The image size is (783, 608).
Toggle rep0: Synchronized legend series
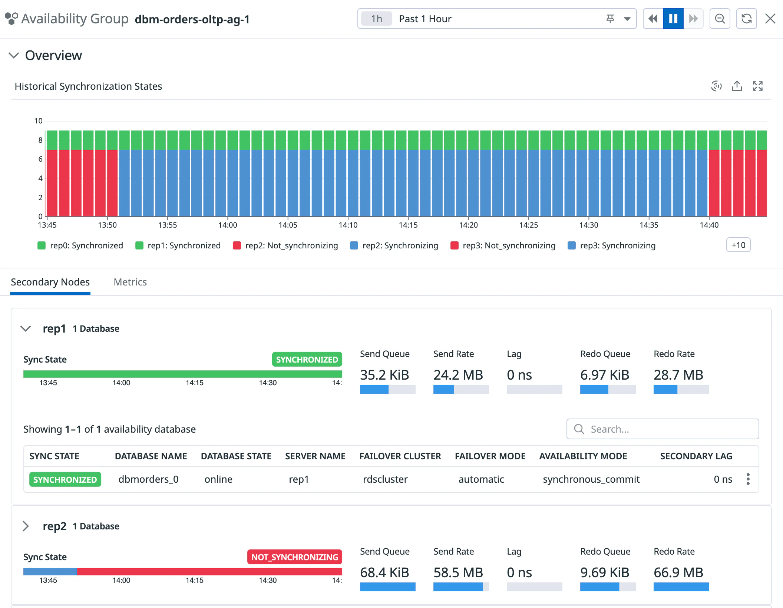coord(80,245)
